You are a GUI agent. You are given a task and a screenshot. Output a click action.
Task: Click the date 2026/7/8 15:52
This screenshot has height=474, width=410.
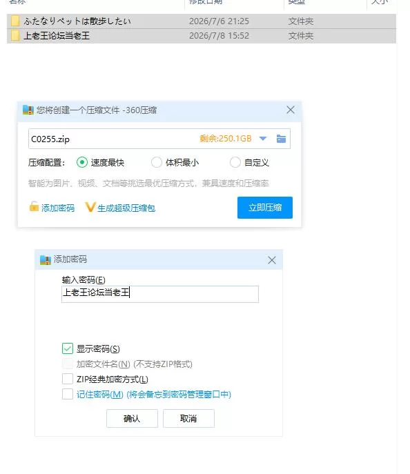pyautogui.click(x=219, y=36)
